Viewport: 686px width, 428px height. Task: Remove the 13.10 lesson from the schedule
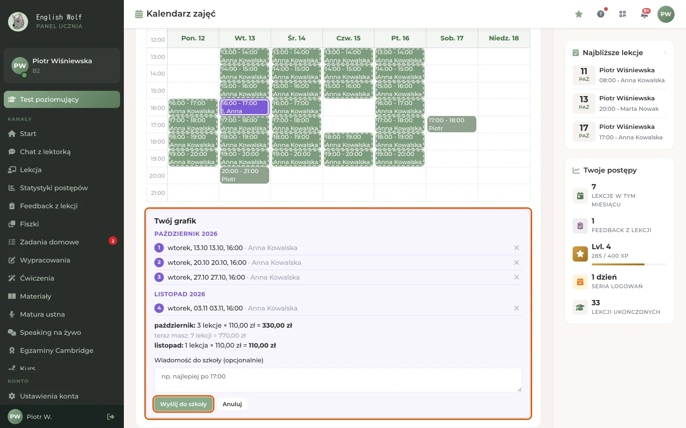(516, 248)
